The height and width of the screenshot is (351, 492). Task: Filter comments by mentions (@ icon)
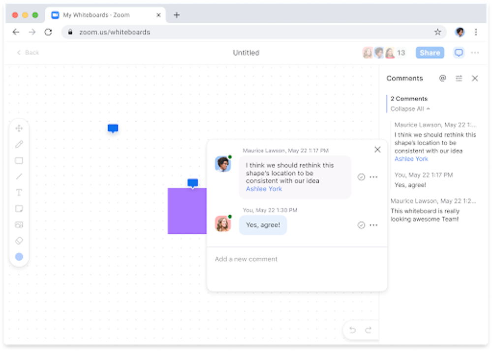pos(442,78)
